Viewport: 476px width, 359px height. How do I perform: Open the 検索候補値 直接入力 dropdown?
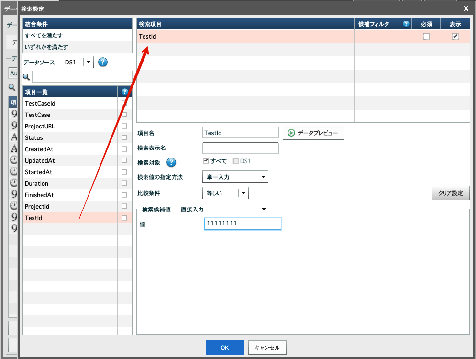tap(223, 209)
